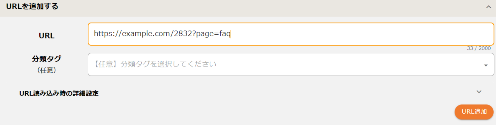Place cursor after "faq" in URL field
This screenshot has height=125, width=496.
[231, 34]
